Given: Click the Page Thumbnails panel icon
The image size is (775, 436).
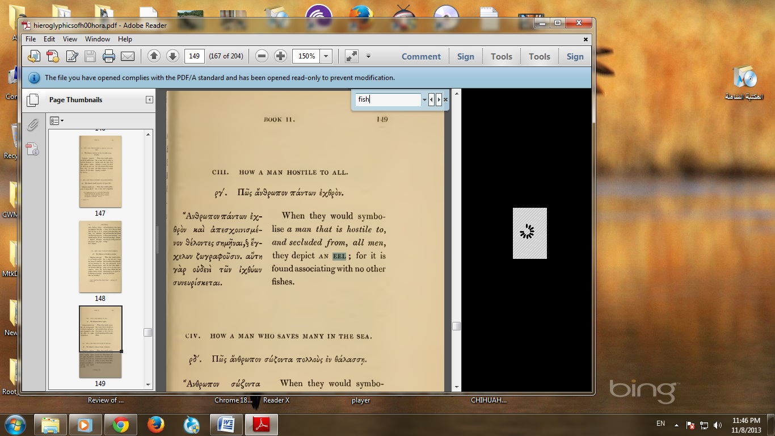Looking at the screenshot, I should pos(33,100).
